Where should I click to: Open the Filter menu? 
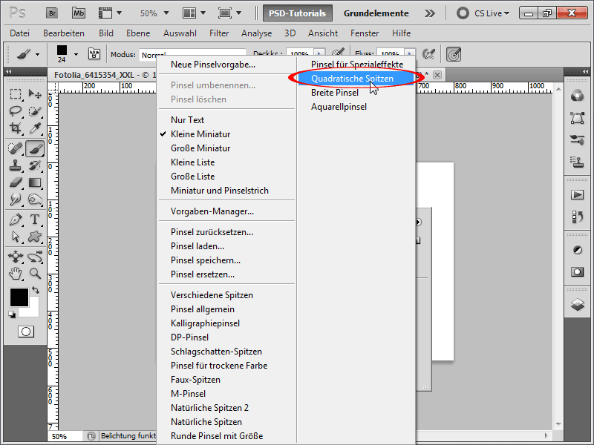coord(219,33)
